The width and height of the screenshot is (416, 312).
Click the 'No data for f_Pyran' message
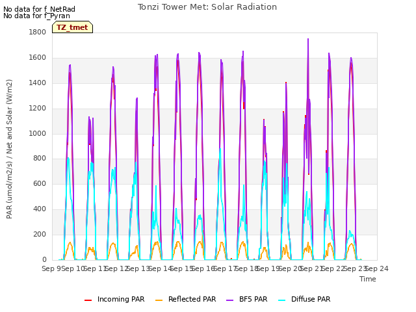[x=36, y=16]
